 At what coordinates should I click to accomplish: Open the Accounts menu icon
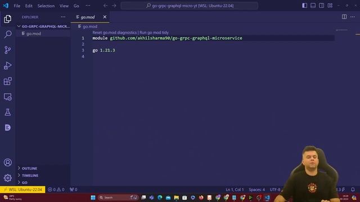pyautogui.click(x=7, y=162)
